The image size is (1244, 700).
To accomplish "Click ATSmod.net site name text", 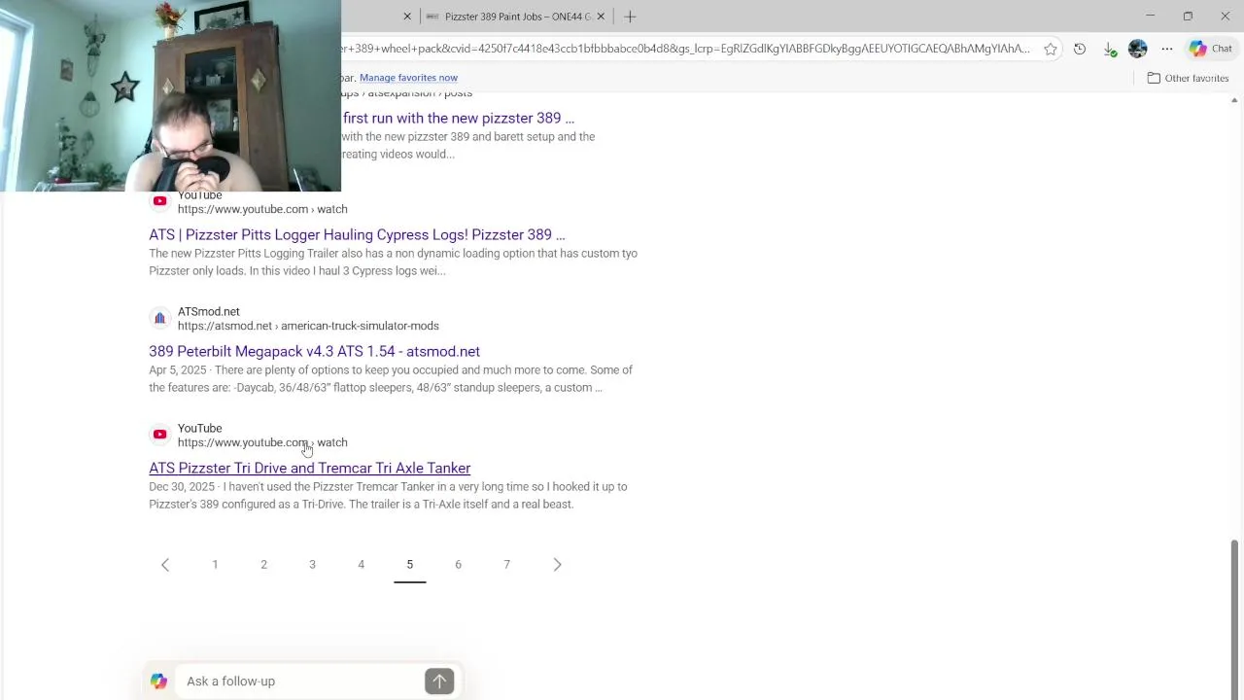I will coord(208,311).
